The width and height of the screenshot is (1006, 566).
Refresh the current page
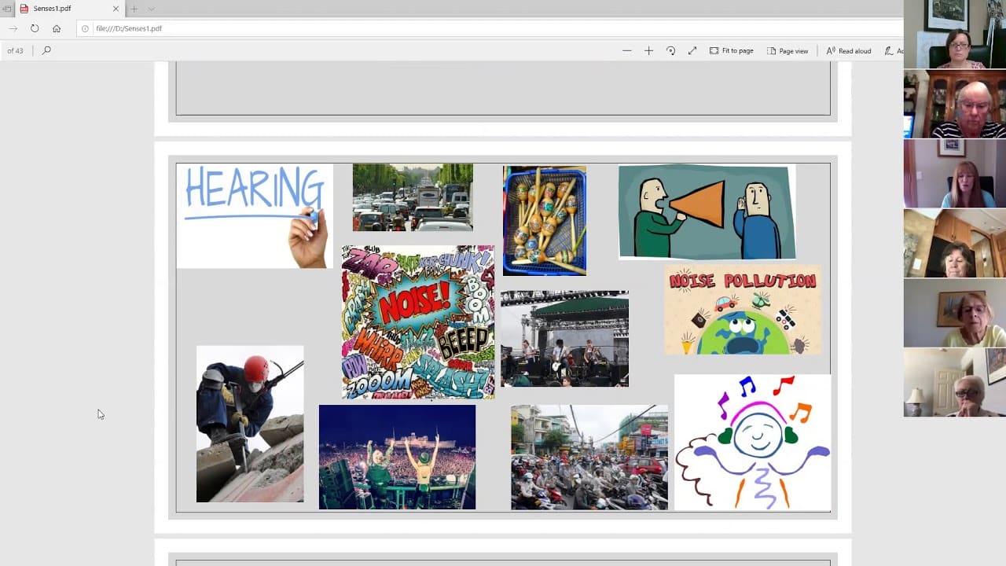tap(35, 28)
